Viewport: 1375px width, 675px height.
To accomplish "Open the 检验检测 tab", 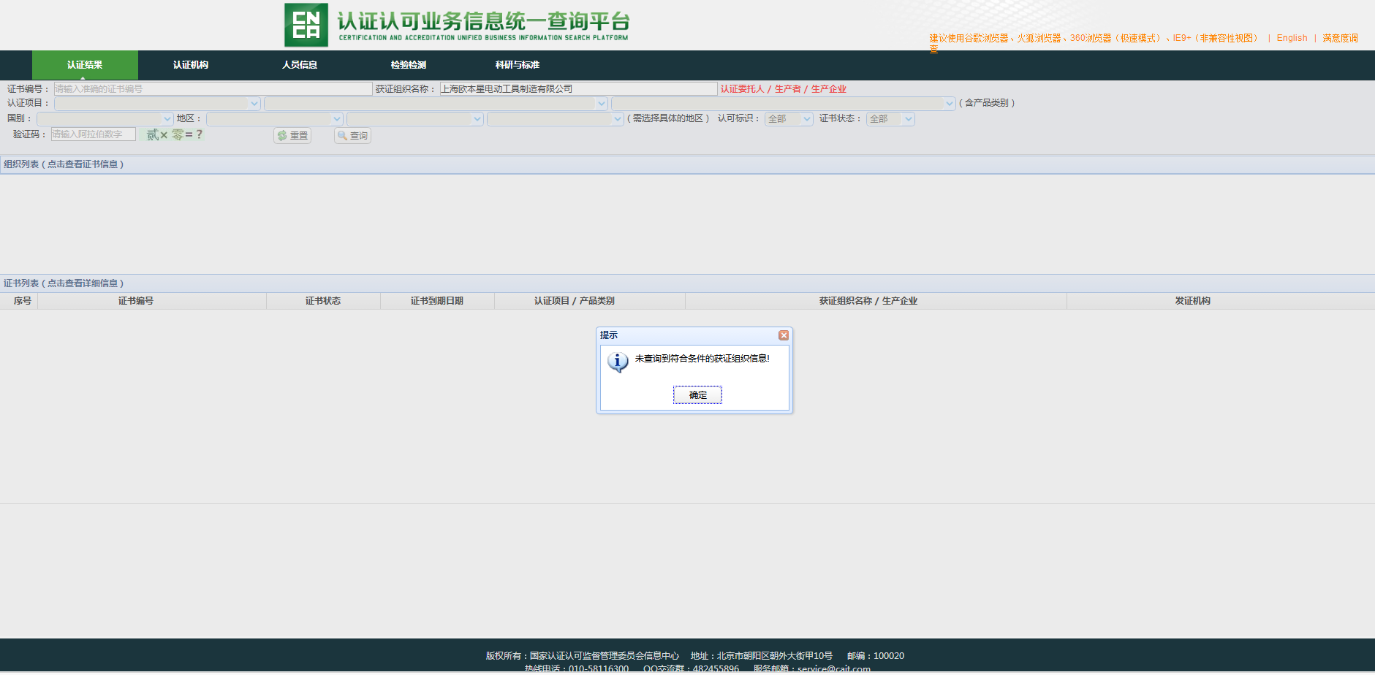I will tap(408, 65).
